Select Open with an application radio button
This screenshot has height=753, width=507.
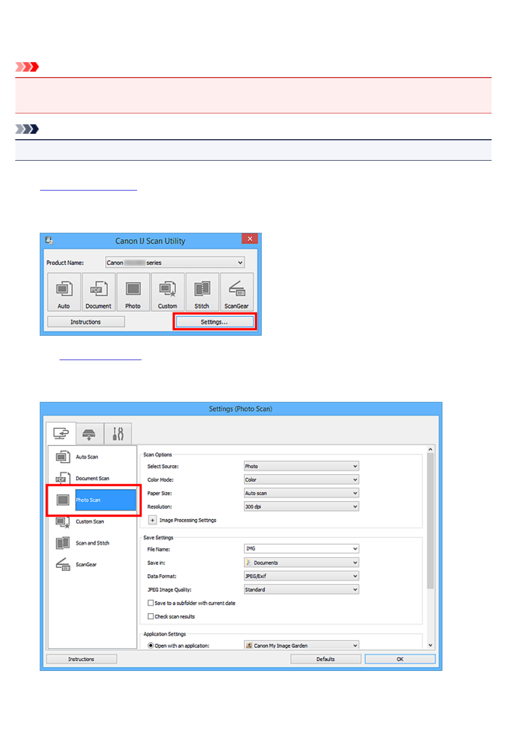coord(151,646)
